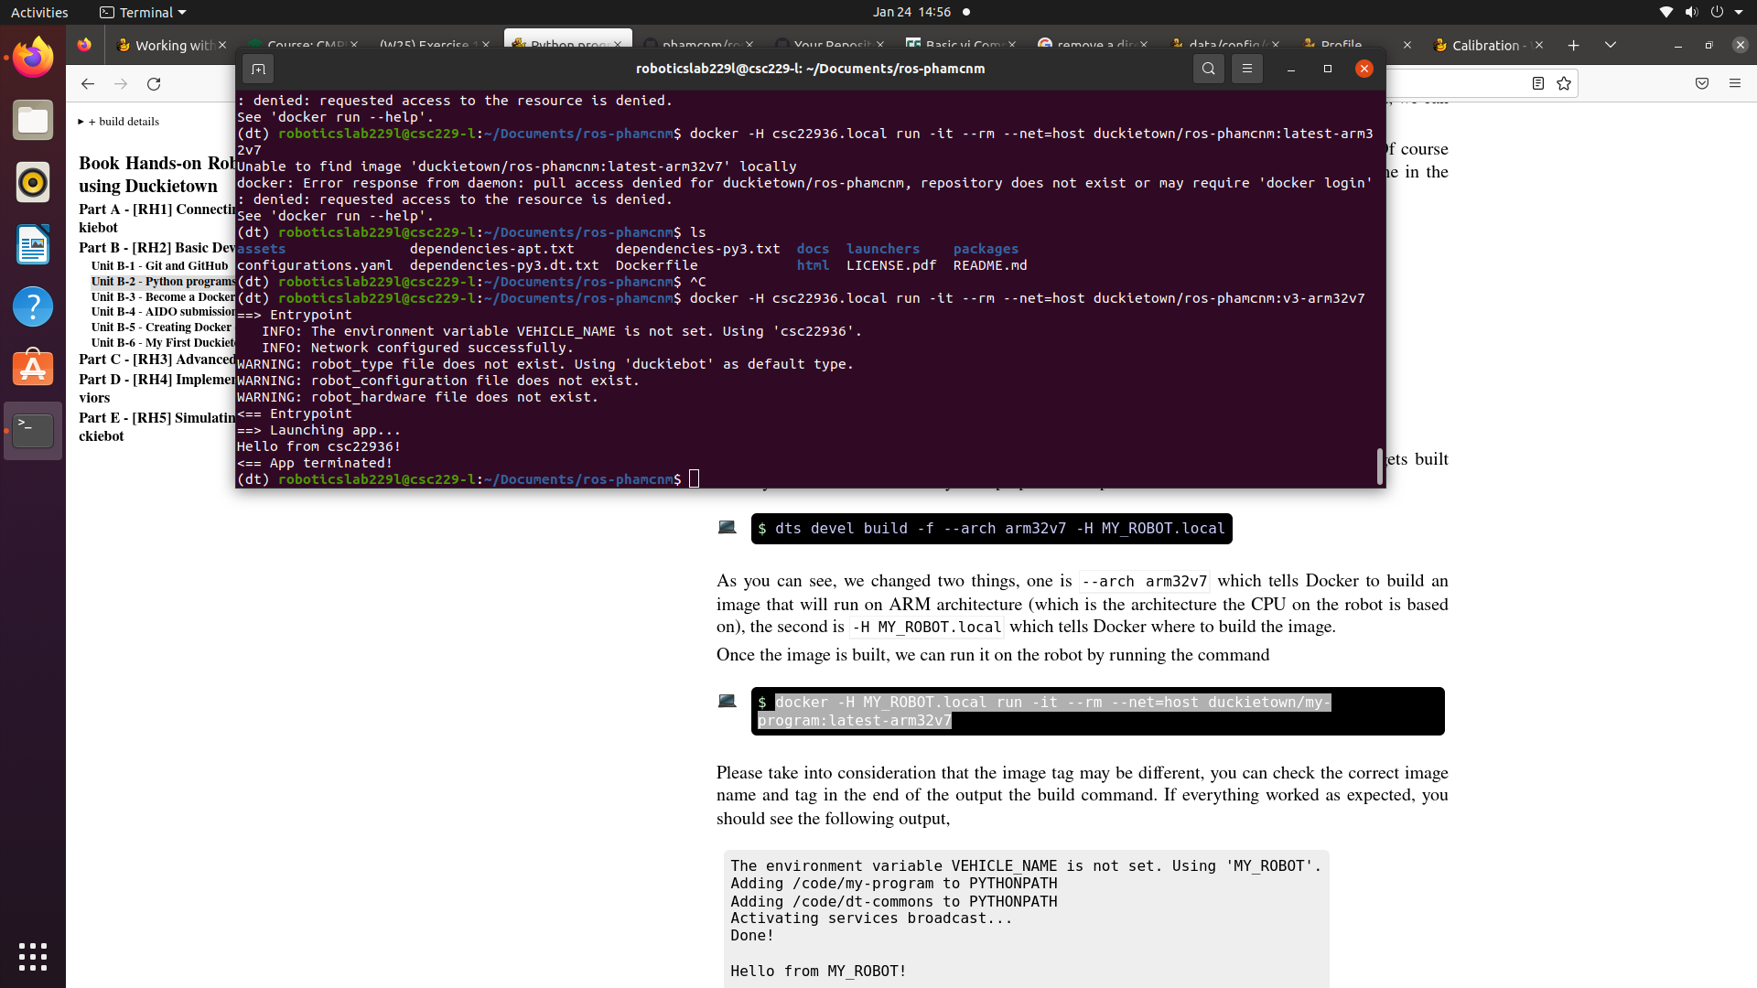Expand the build details disclosure triangle
Viewport: 1757px width, 988px height.
click(x=81, y=121)
